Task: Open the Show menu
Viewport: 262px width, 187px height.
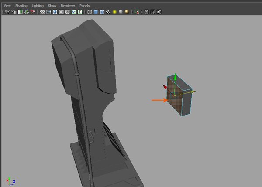Action: pos(52,6)
